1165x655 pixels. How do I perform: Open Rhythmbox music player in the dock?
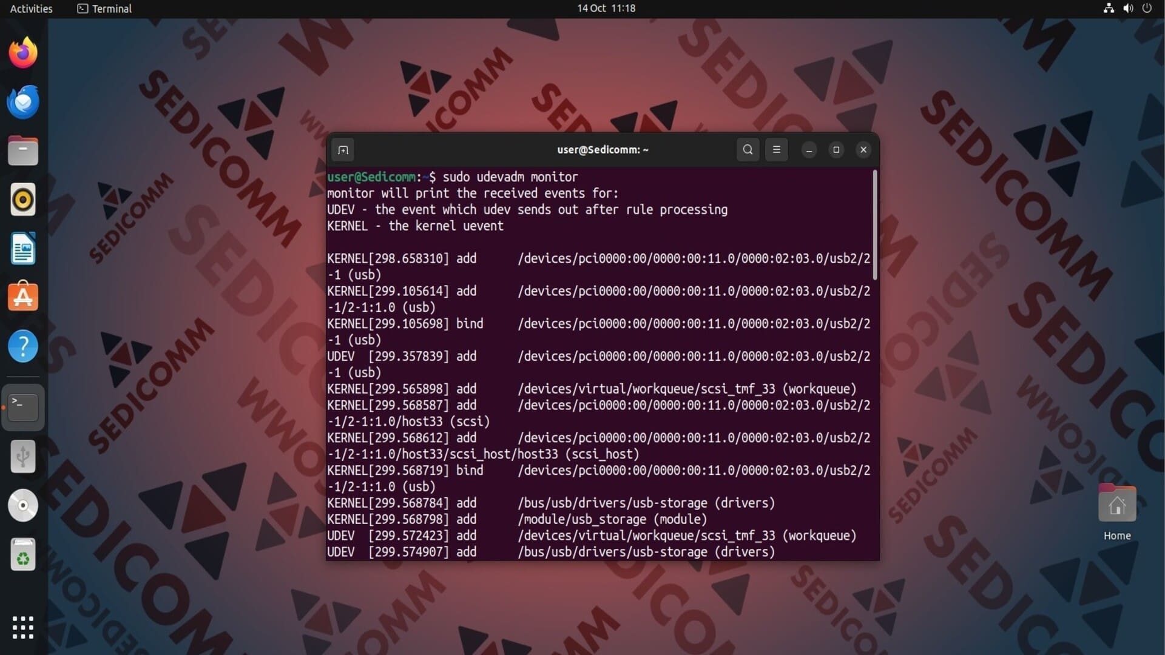[x=23, y=200]
